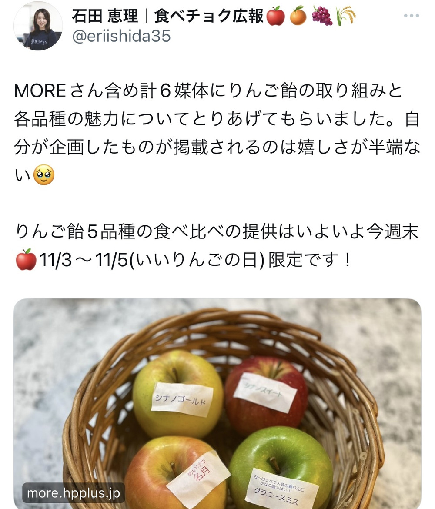
Task: Click the teary-eyed face emoji
Action: [44, 175]
